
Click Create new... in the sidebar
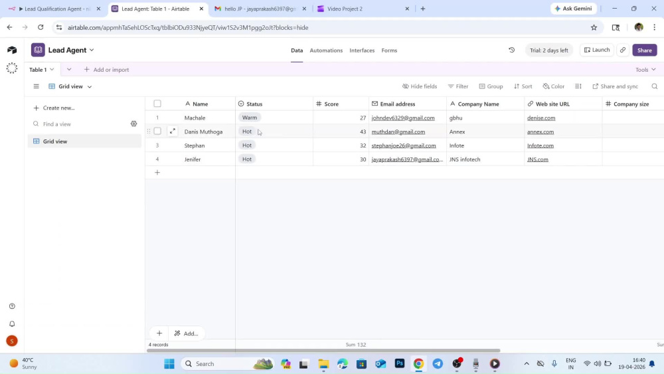(54, 108)
